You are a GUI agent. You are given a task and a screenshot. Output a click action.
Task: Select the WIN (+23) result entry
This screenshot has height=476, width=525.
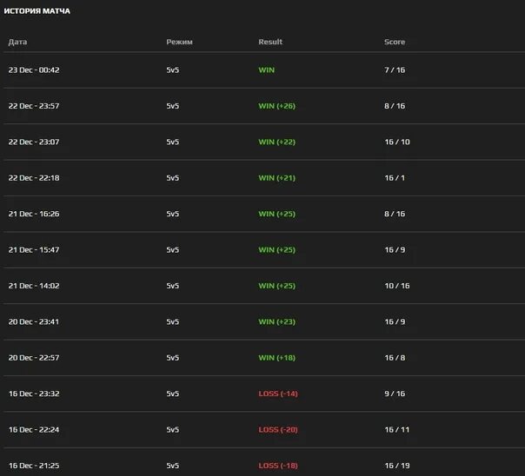click(277, 321)
